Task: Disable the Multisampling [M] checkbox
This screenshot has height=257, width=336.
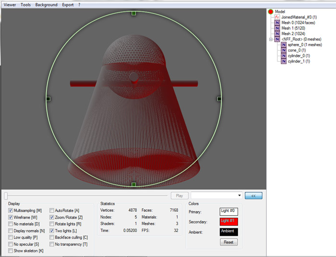Action: point(10,210)
